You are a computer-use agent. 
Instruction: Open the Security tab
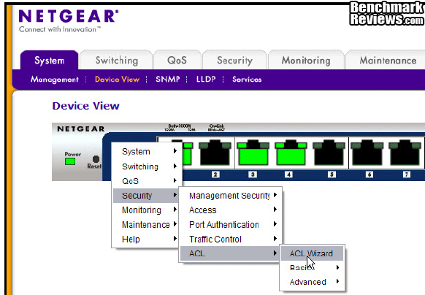[234, 60]
